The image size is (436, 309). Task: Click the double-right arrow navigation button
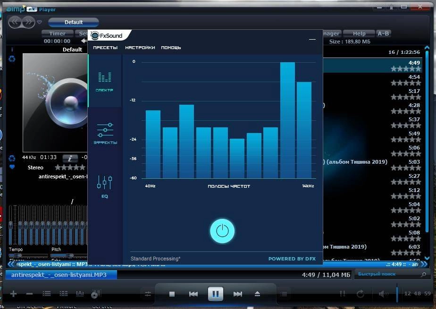(29, 22)
